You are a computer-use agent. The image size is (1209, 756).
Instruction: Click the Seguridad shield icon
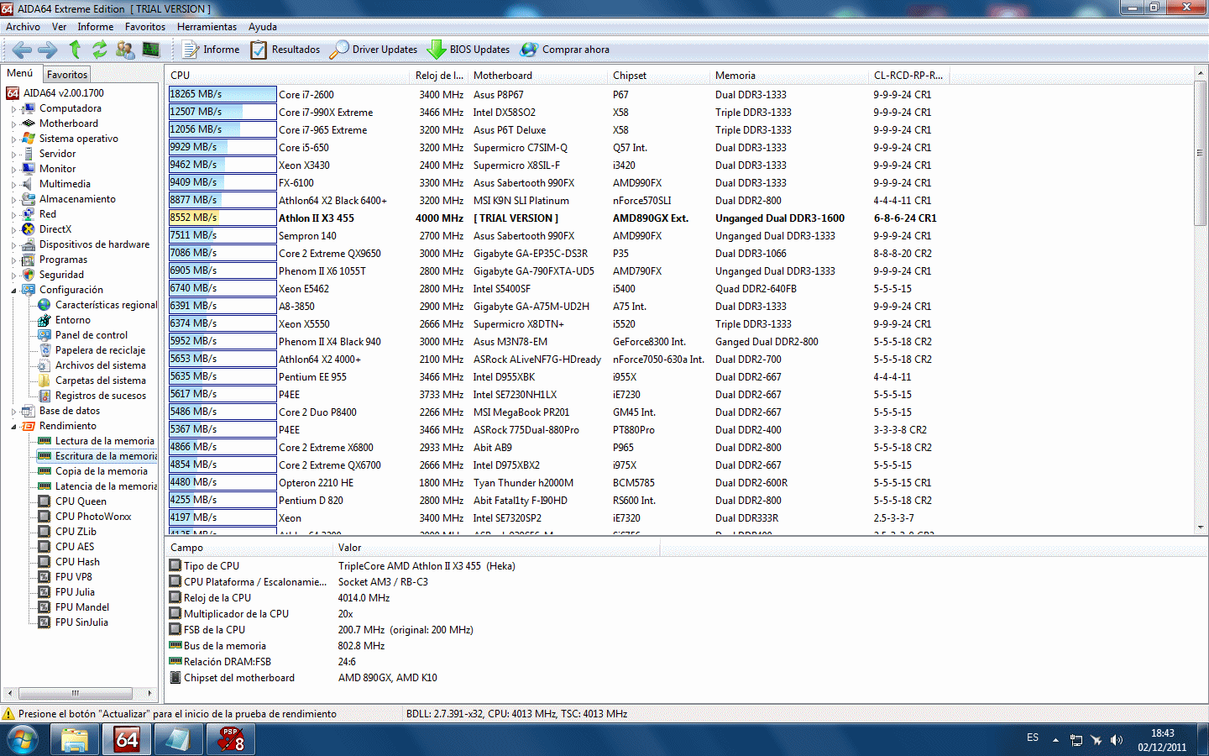click(x=29, y=275)
